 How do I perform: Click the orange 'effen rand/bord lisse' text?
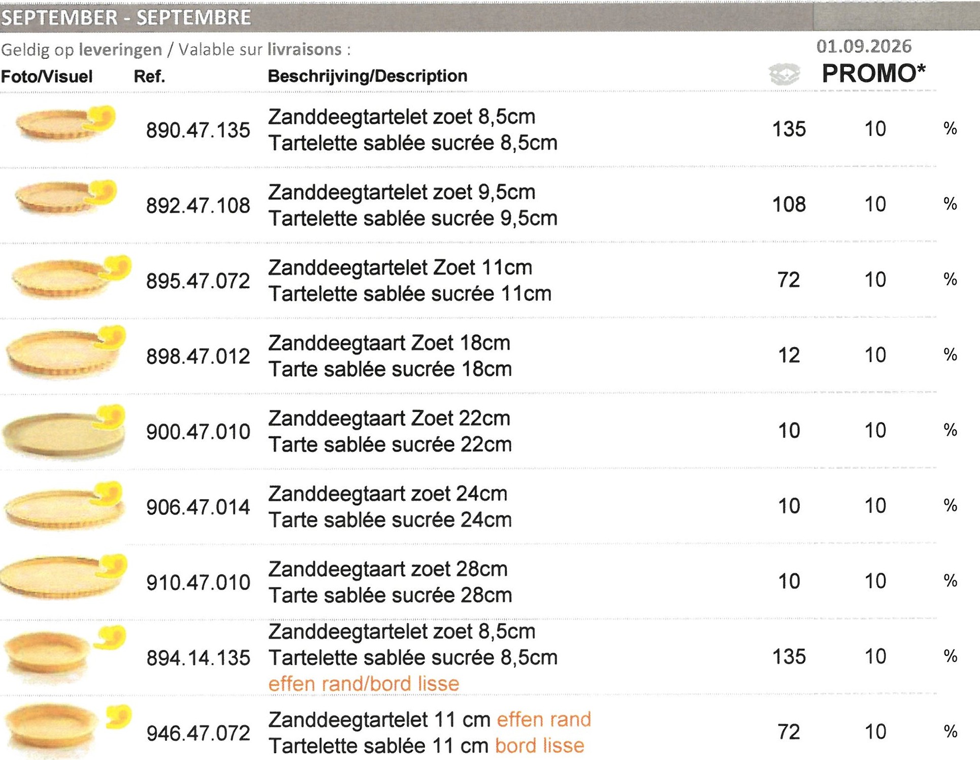click(x=364, y=684)
